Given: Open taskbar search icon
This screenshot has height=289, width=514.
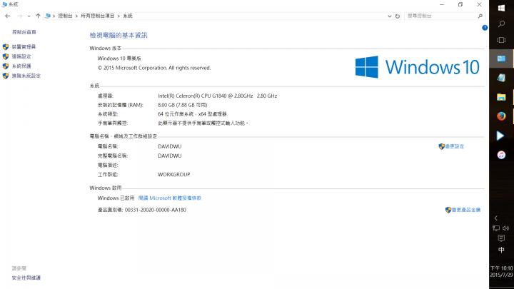Looking at the screenshot, I should [x=501, y=24].
